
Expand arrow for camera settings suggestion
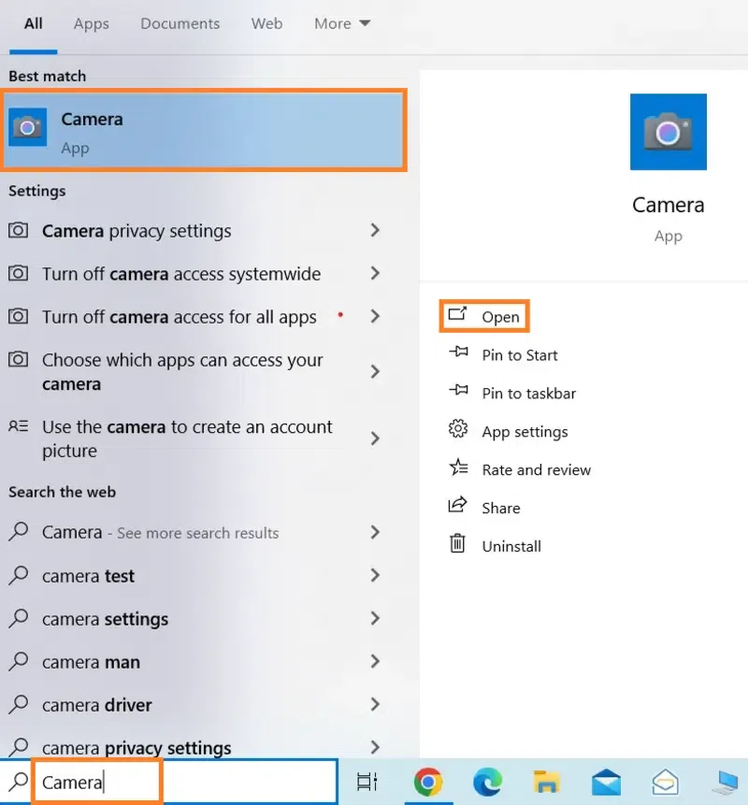click(375, 618)
